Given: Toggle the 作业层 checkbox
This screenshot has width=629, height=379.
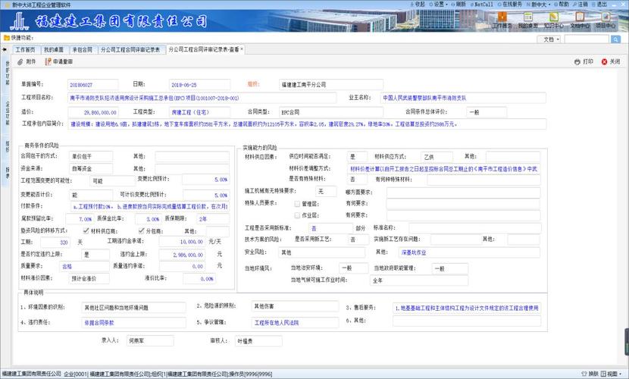Looking at the screenshot, I should tap(297, 215).
